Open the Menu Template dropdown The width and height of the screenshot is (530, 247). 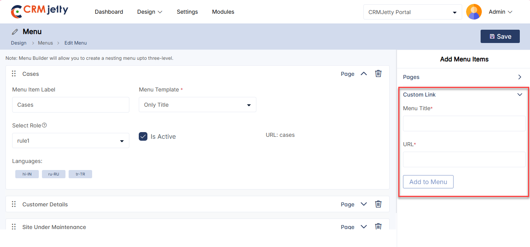tap(197, 105)
